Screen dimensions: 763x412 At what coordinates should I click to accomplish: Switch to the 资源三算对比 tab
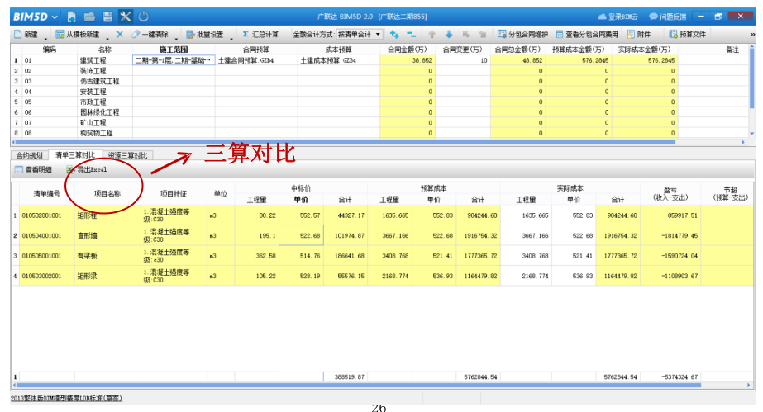point(127,155)
